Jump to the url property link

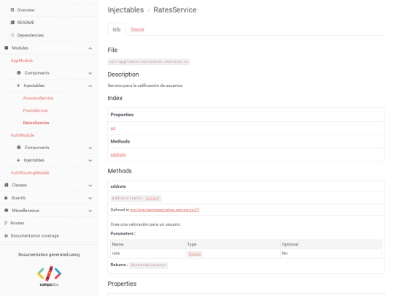click(113, 128)
